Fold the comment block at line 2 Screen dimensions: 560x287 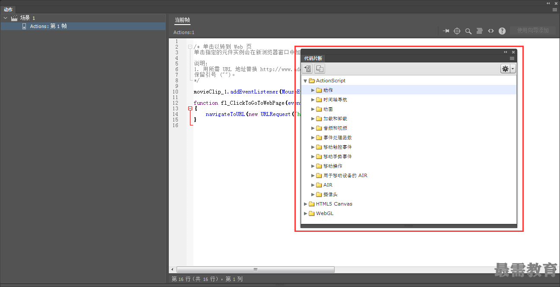pyautogui.click(x=190, y=47)
